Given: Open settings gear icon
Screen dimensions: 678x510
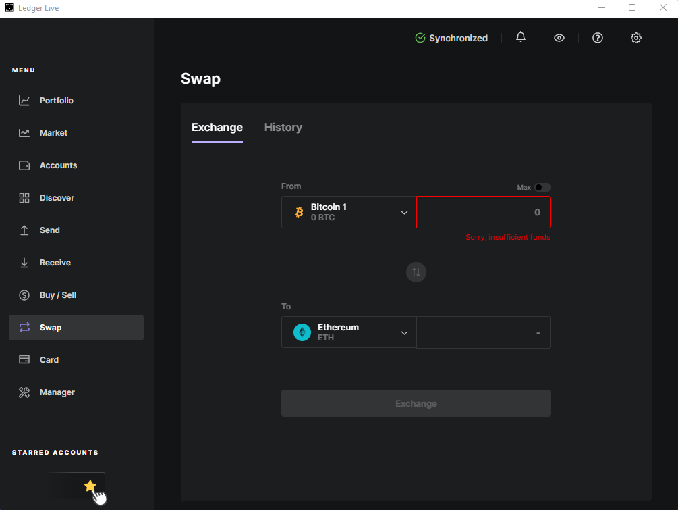Looking at the screenshot, I should (x=635, y=38).
